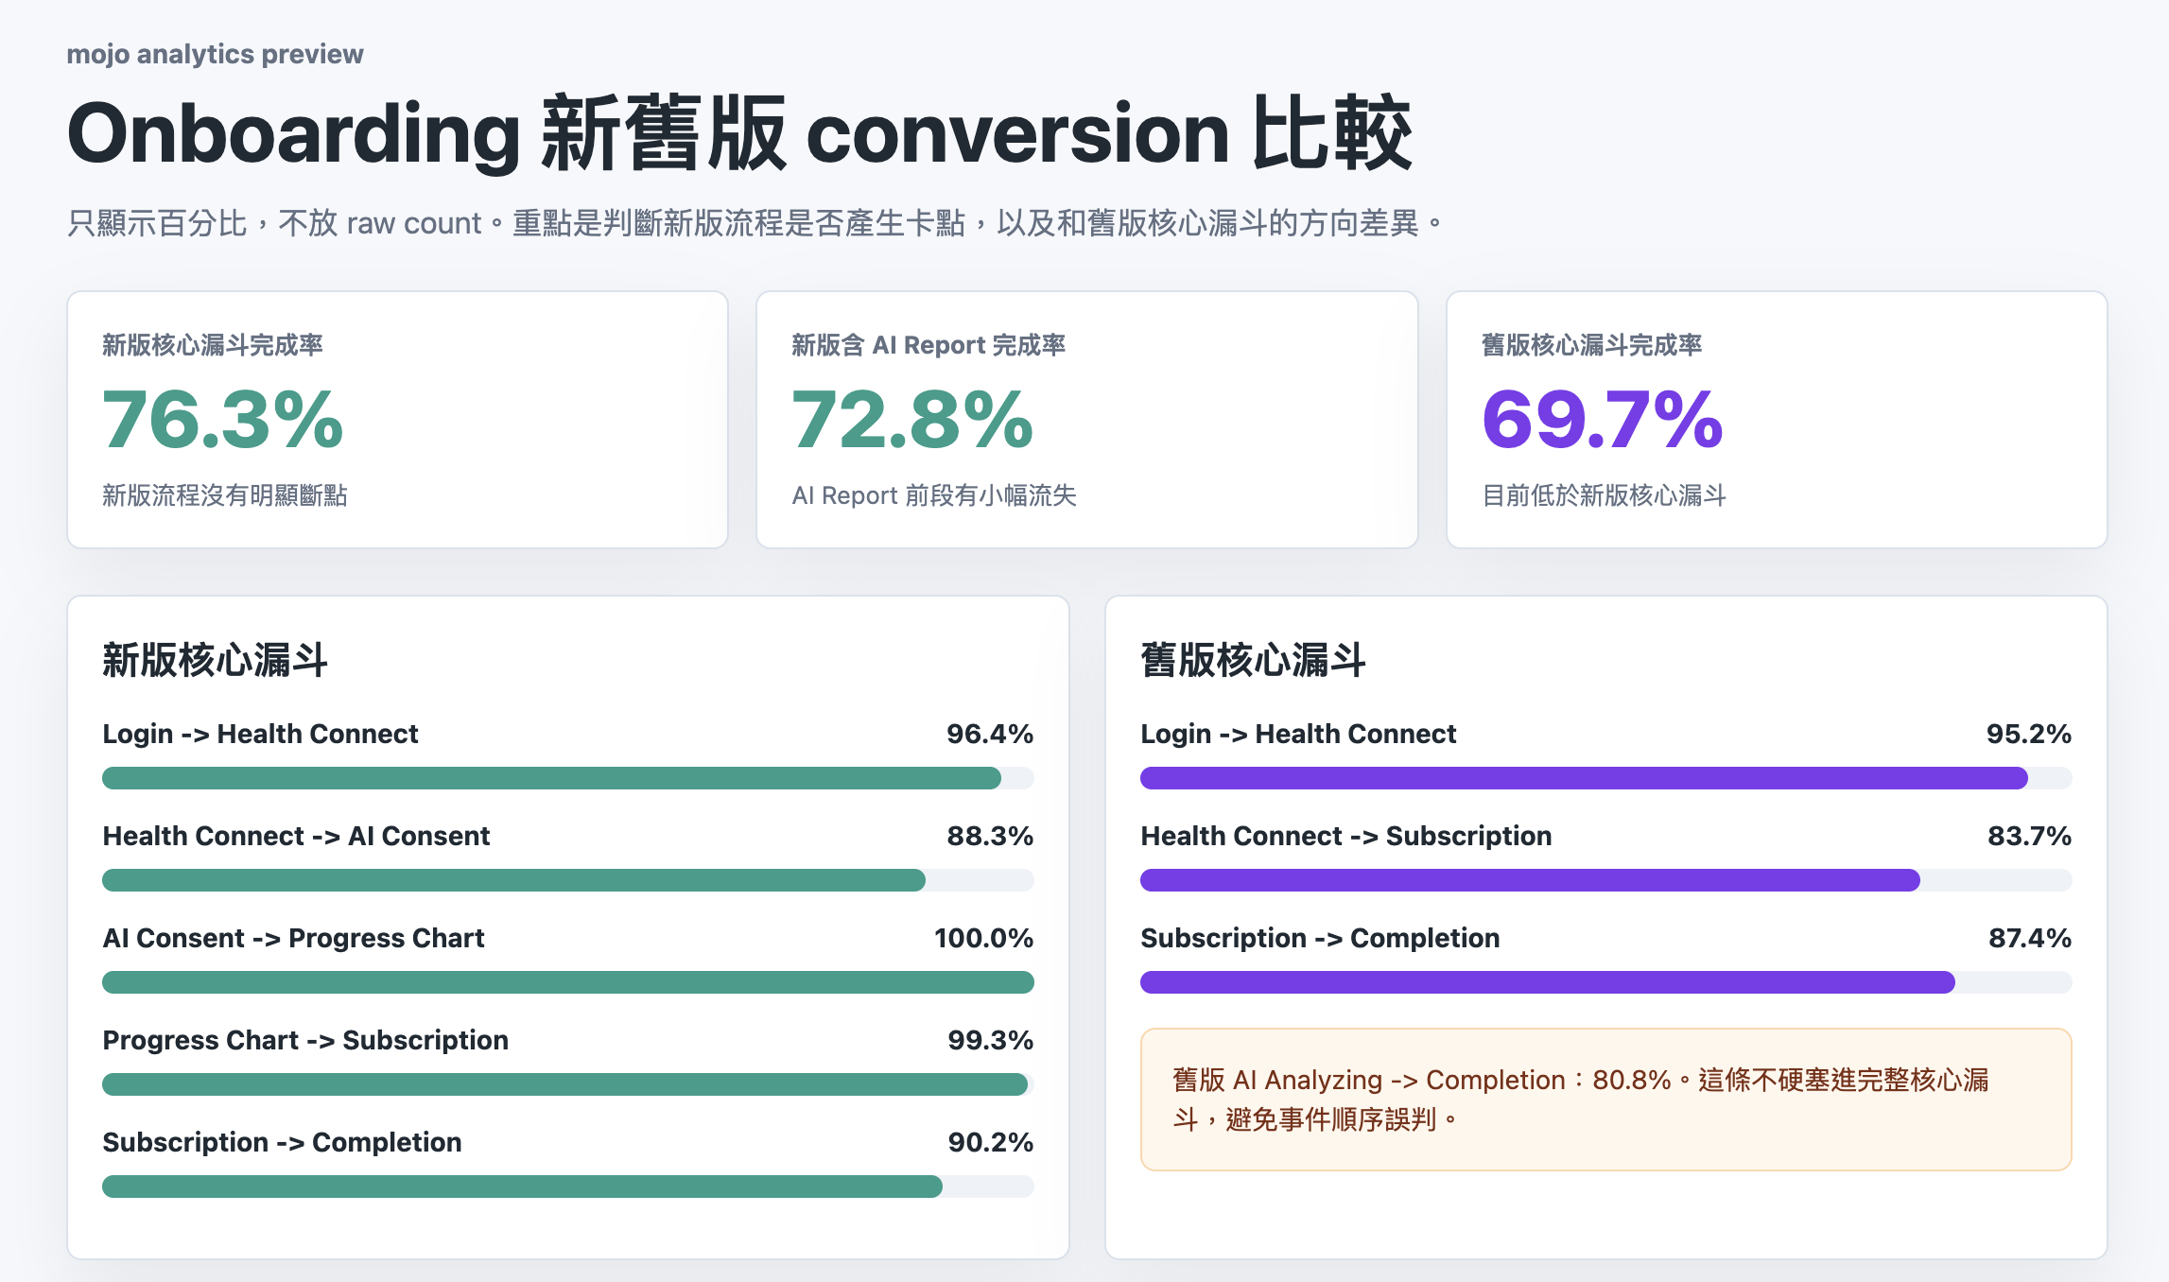The image size is (2169, 1282).
Task: Click the orange AI Analyzing -> Completion note
Action: pos(1606,1100)
